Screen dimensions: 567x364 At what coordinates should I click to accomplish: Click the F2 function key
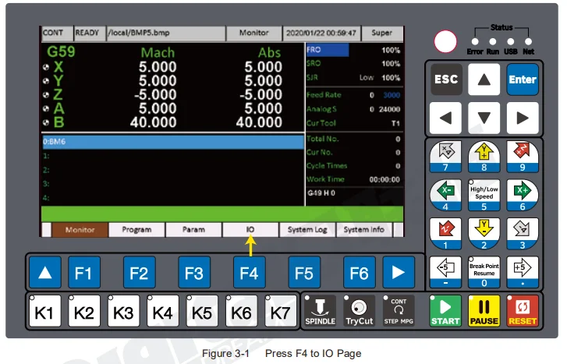pos(140,273)
